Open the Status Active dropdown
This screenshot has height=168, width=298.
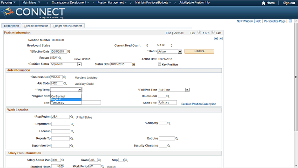tap(180, 52)
